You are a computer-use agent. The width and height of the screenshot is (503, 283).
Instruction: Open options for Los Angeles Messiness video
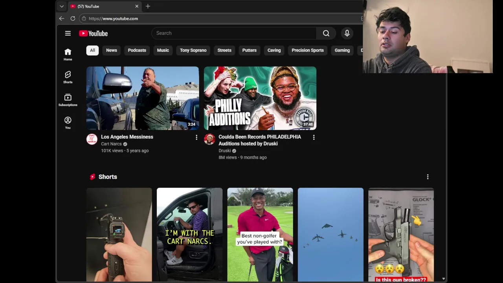[x=196, y=137]
